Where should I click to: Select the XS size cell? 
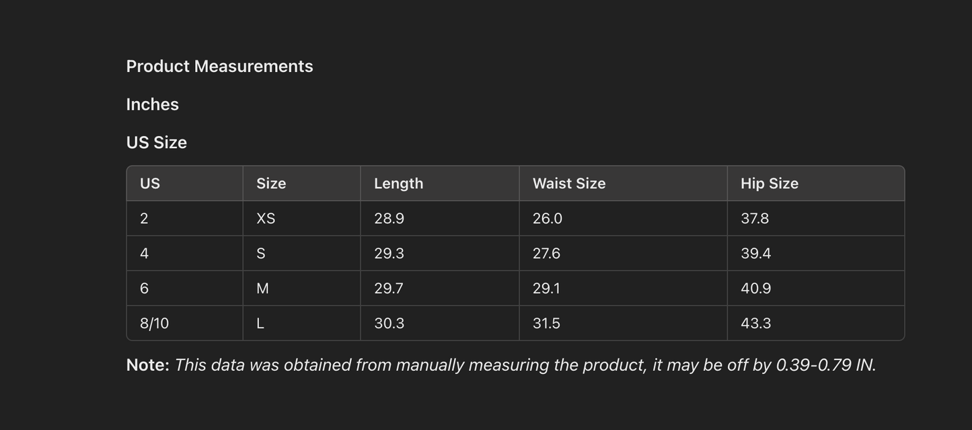(266, 219)
